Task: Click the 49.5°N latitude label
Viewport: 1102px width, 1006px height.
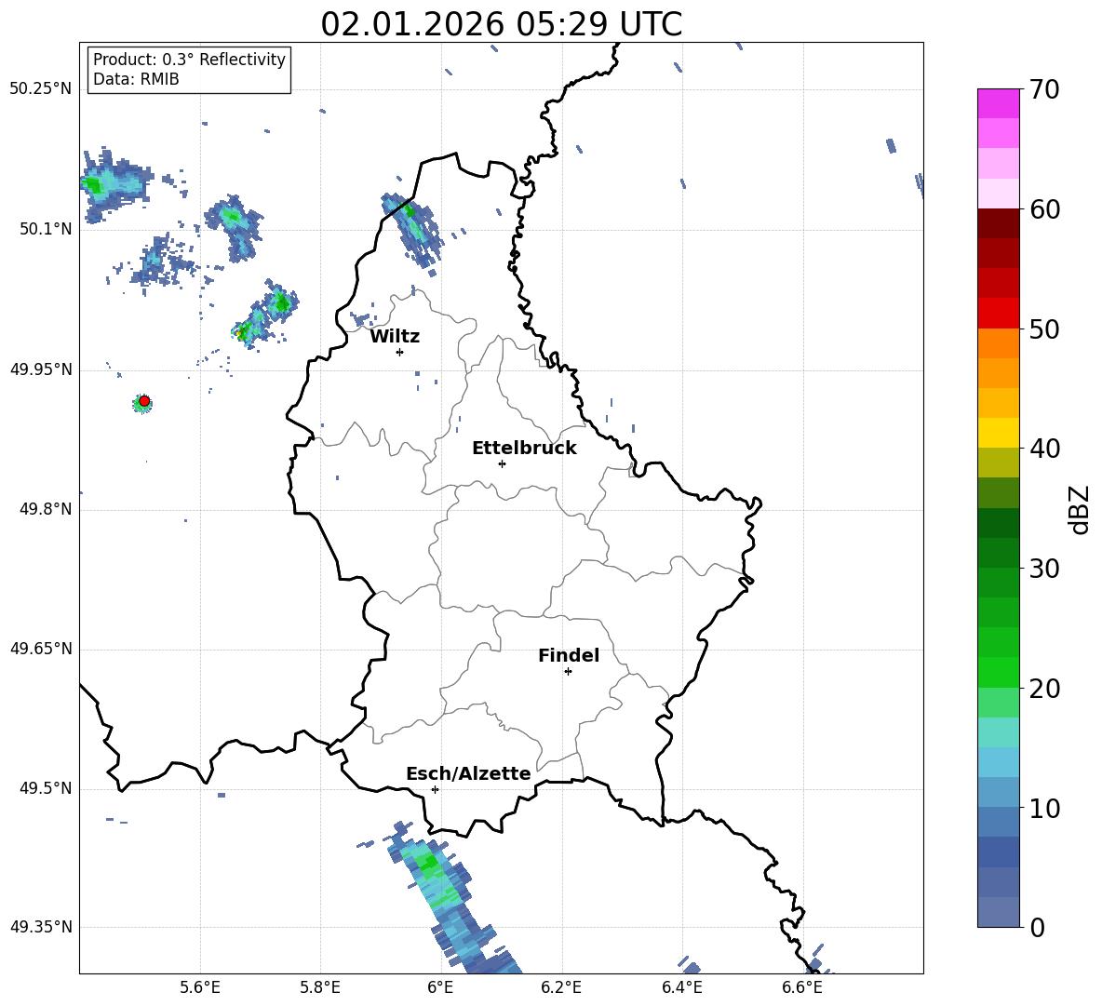Action: tap(45, 788)
